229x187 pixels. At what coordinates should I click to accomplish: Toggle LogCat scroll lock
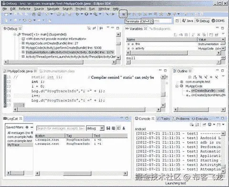124,128
